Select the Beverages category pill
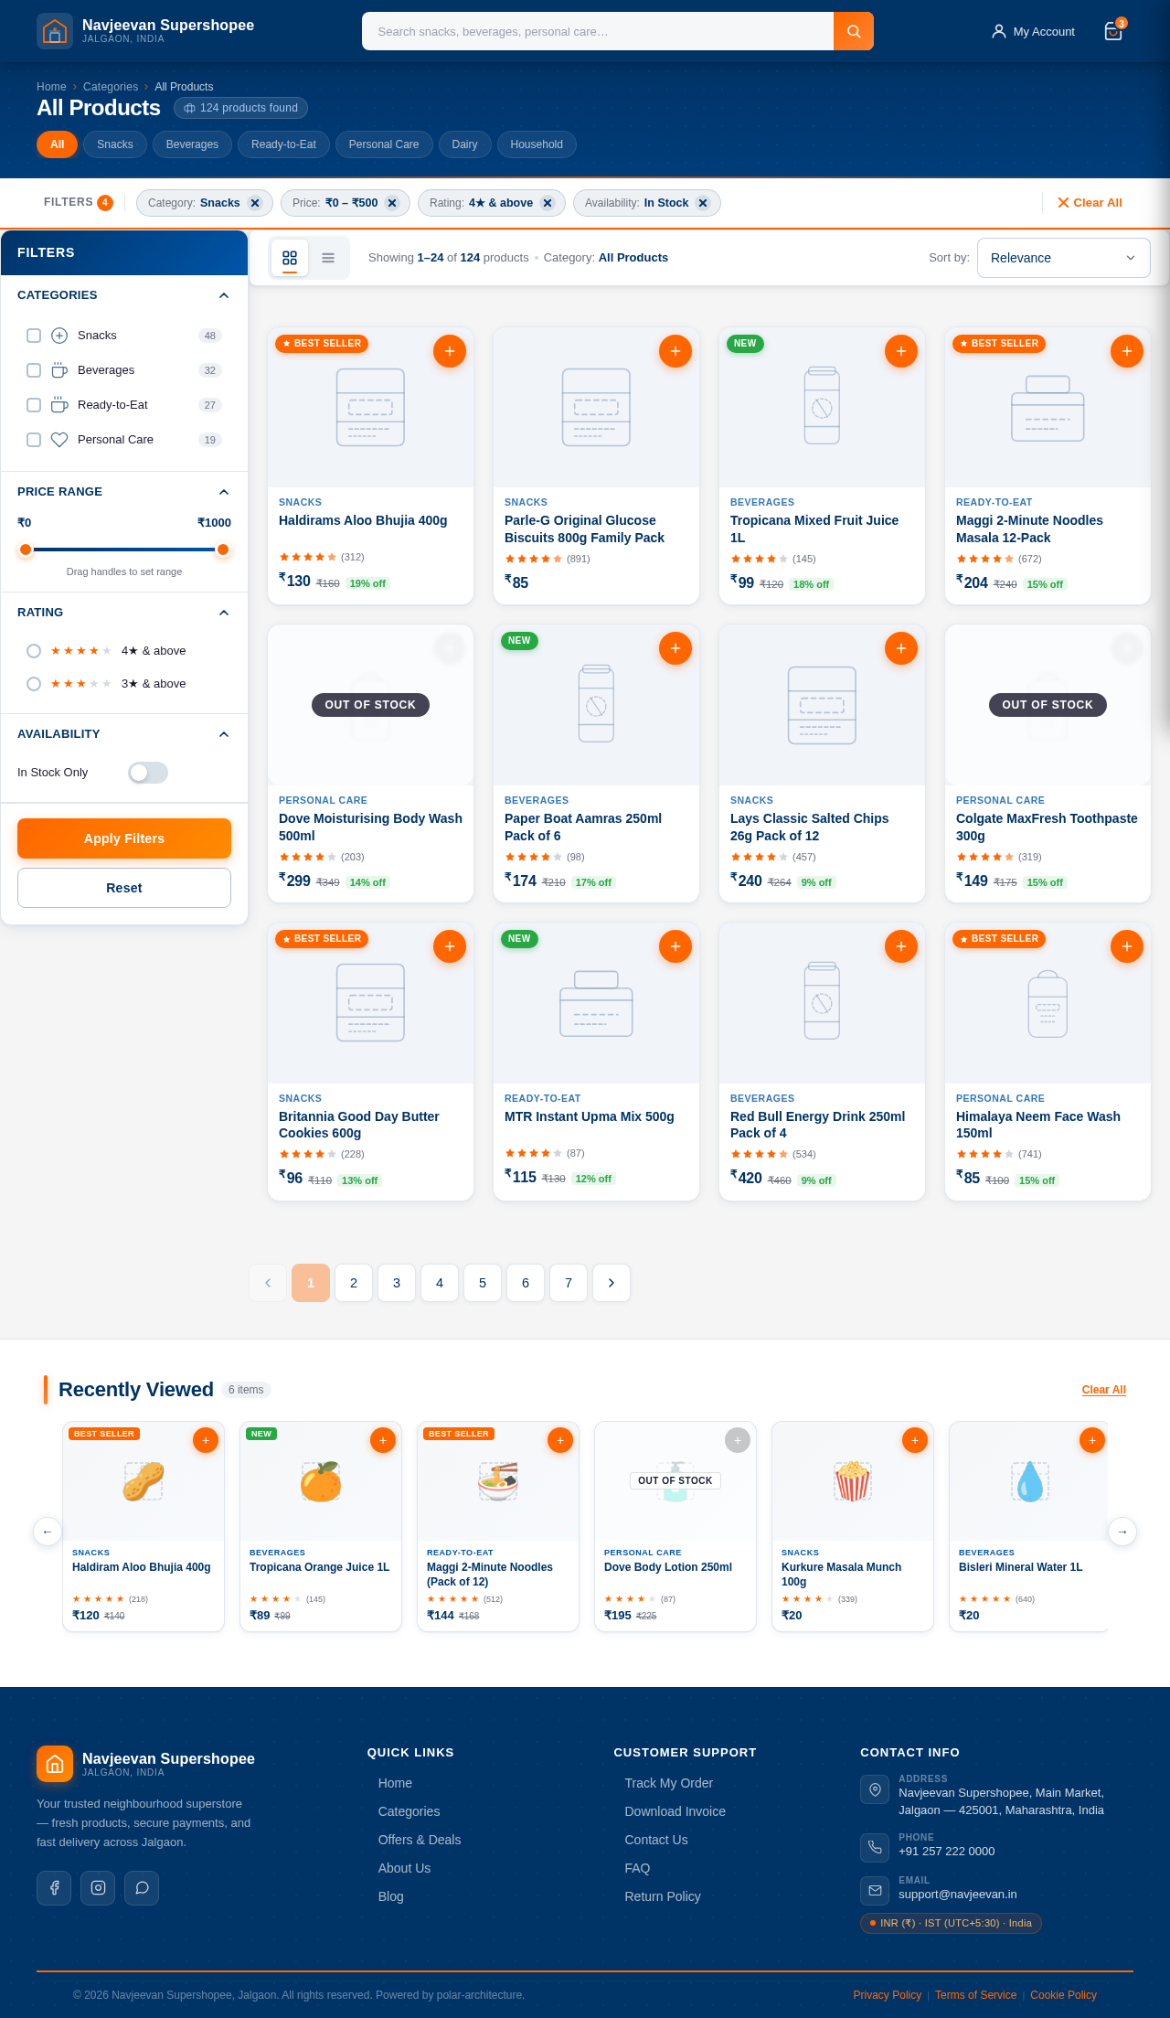Screen dimensions: 1170x2018 coord(192,144)
